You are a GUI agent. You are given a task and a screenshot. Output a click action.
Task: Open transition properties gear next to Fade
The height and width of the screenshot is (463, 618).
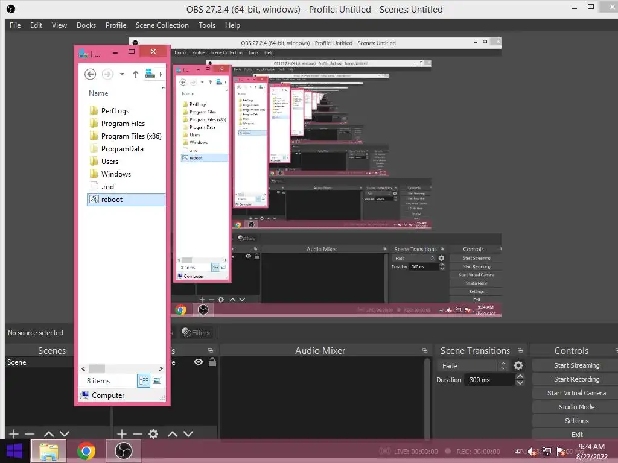click(x=518, y=366)
